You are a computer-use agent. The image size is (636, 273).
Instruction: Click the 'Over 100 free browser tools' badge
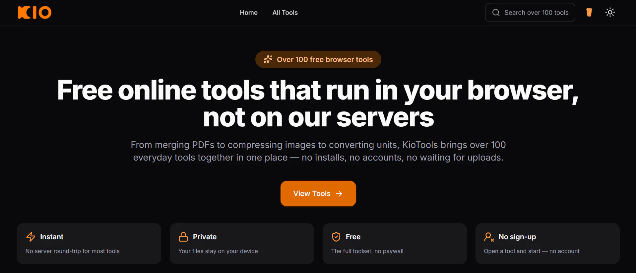click(318, 59)
